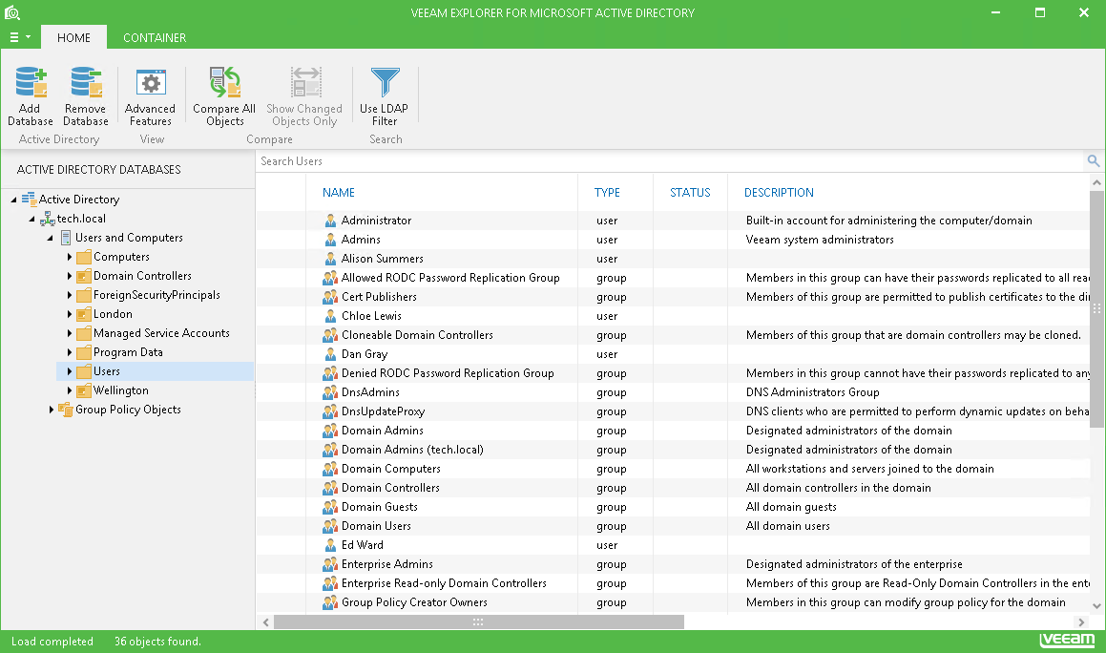1106x653 pixels.
Task: Select the Dan Gray row
Action: click(673, 353)
